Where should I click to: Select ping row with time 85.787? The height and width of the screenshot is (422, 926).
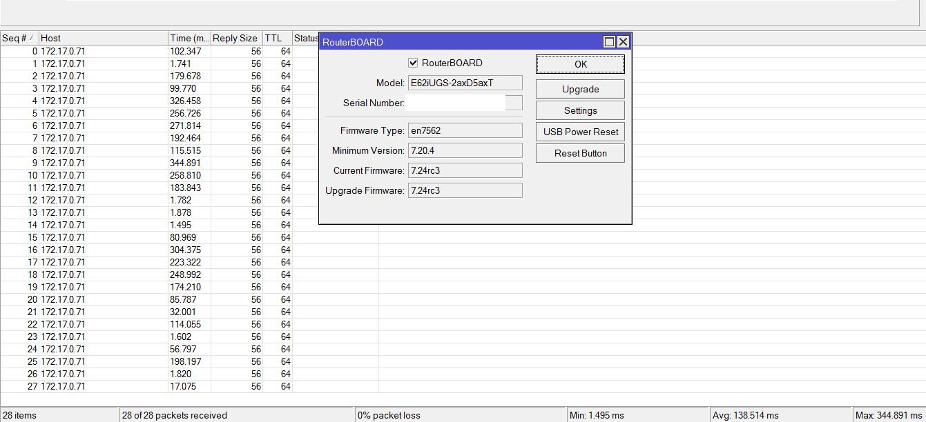pyautogui.click(x=189, y=299)
